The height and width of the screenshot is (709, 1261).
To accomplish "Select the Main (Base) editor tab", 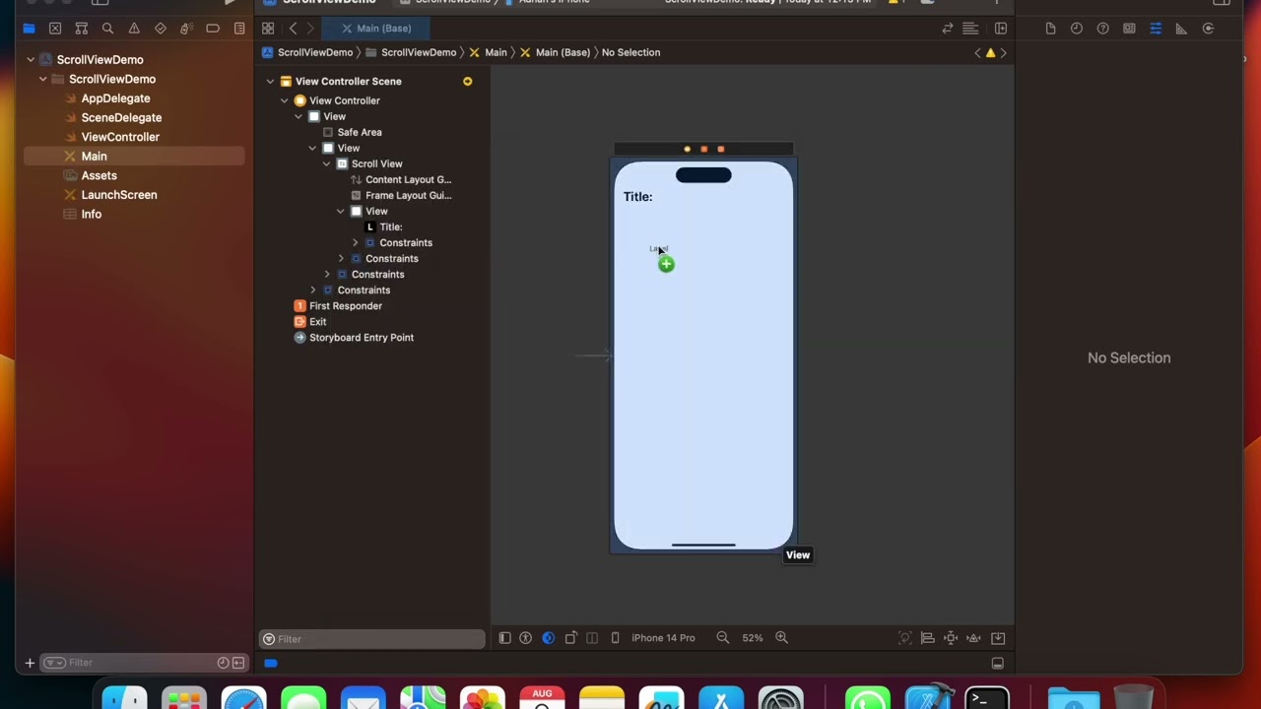I will pyautogui.click(x=376, y=29).
